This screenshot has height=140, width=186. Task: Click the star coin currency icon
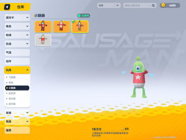point(163,5)
